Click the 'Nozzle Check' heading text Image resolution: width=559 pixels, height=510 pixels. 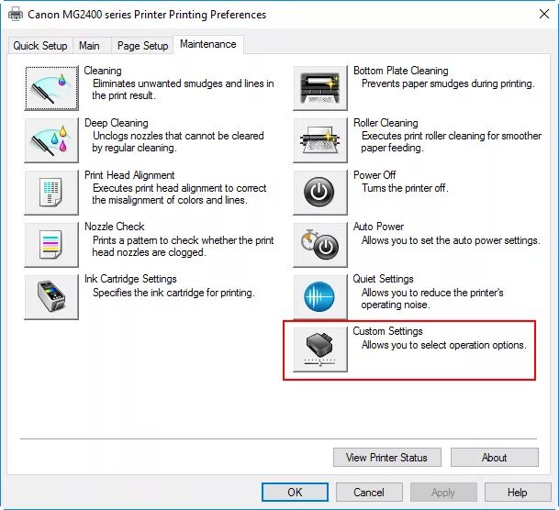(115, 227)
